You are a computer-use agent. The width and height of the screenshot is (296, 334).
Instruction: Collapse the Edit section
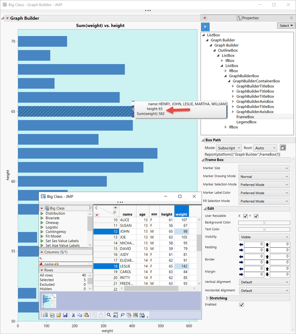205,209
